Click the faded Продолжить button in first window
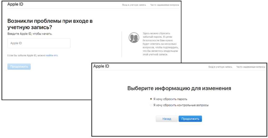Screen dimensions: 268x138 pyautogui.click(x=19, y=66)
